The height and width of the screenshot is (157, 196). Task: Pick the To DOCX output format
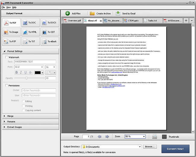(50, 23)
